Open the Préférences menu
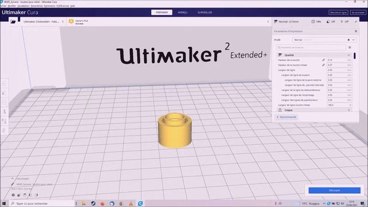368x207 pixels. pyautogui.click(x=63, y=6)
